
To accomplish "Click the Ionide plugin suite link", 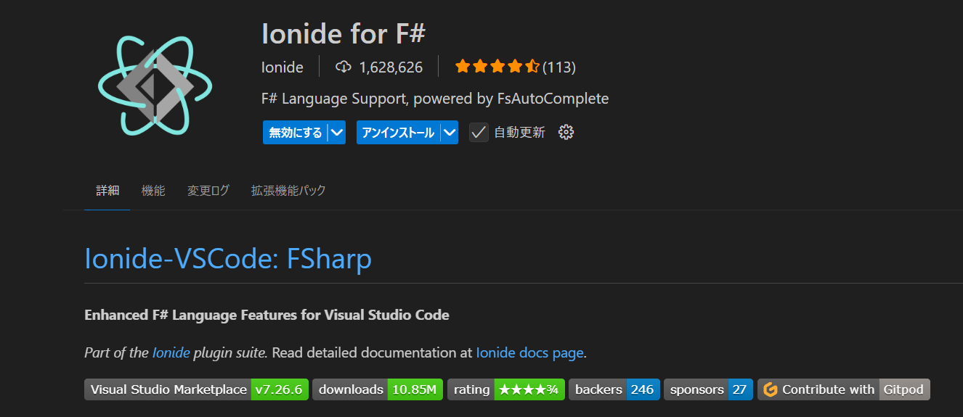I will [171, 353].
